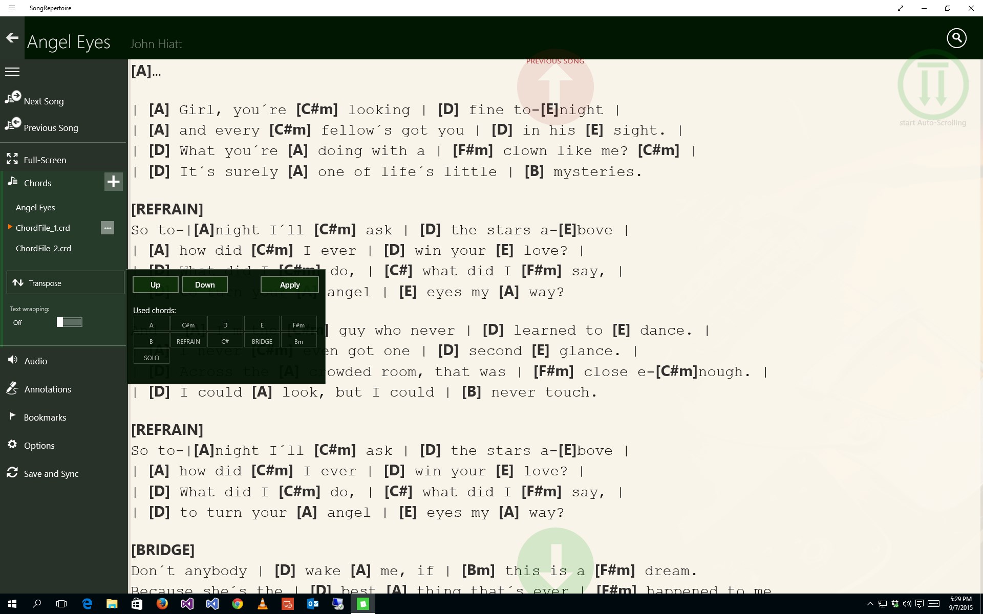The image size is (983, 614).
Task: Start Auto-Scrolling with the circular icon
Action: tap(932, 85)
